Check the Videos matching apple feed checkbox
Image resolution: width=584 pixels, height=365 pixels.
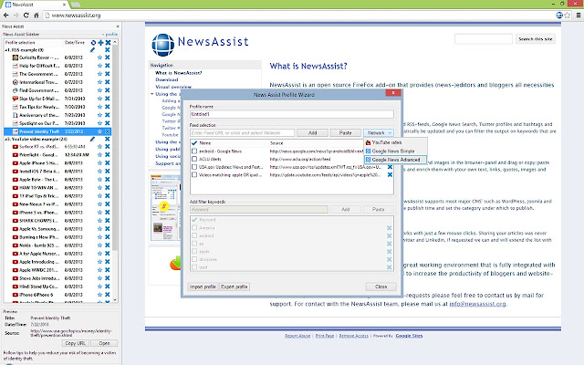194,174
